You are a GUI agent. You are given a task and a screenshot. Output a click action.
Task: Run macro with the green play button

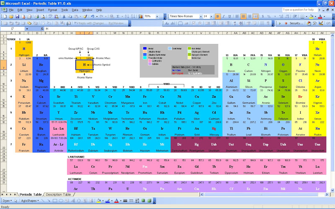[x=280, y=23]
